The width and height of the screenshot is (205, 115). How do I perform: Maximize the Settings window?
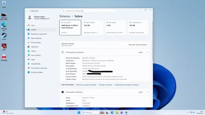pyautogui.click(x=146, y=10)
